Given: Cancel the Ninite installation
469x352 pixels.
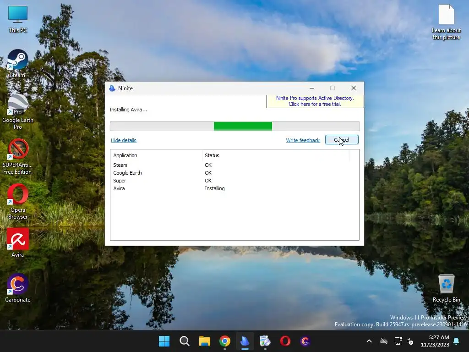Looking at the screenshot, I should (x=342, y=140).
